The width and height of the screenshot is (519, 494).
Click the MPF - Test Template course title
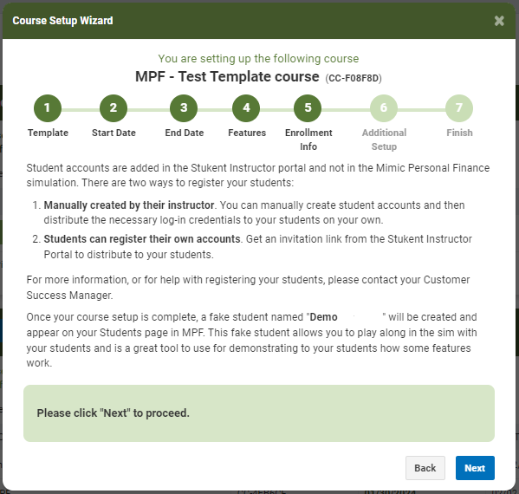(x=227, y=77)
